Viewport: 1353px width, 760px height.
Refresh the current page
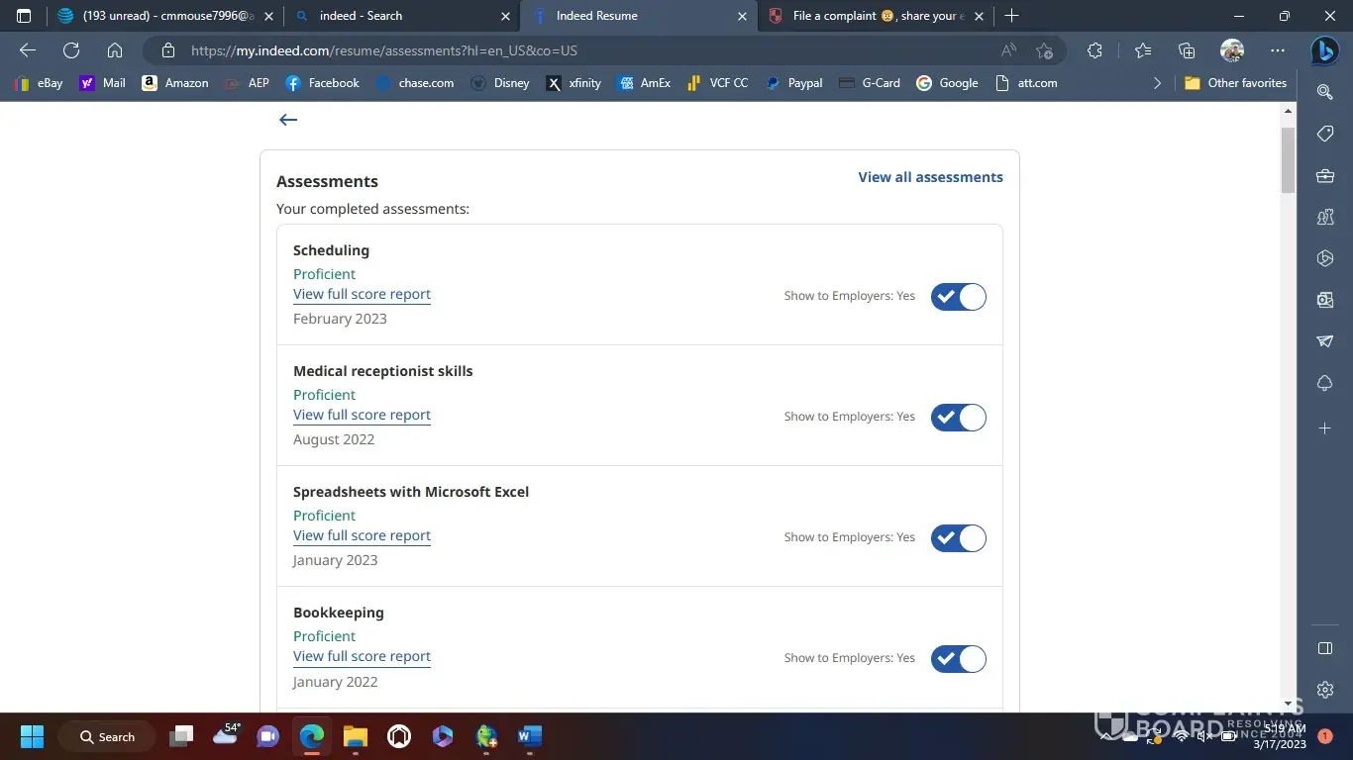pos(71,50)
